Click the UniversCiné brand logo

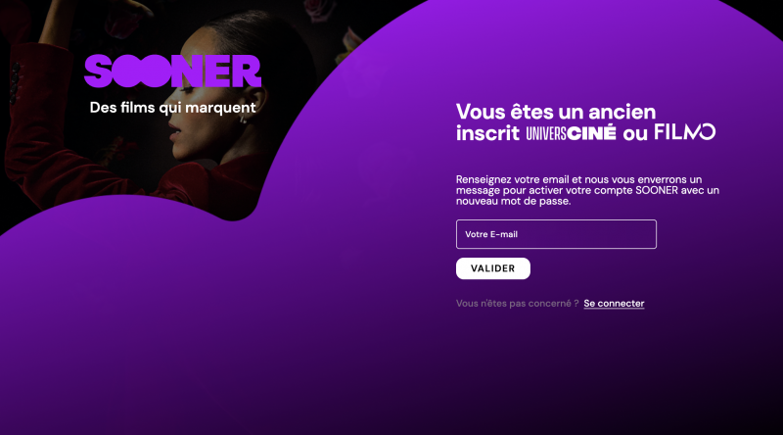[571, 133]
